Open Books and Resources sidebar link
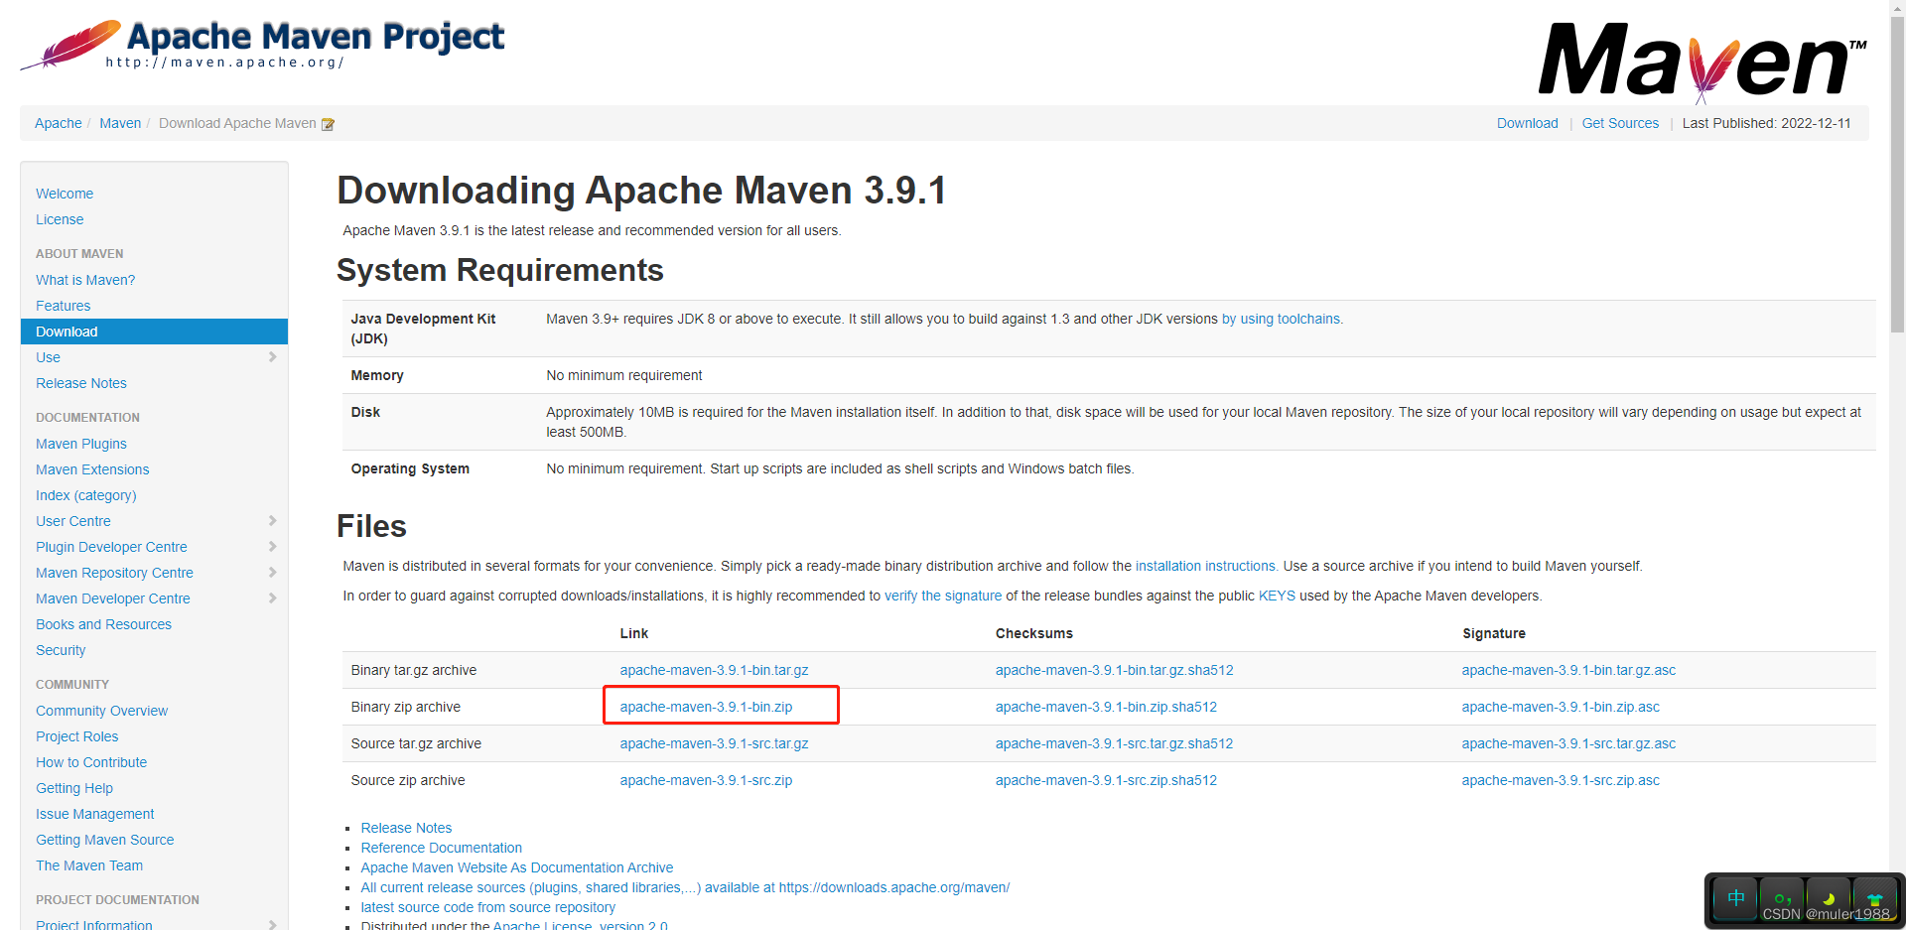This screenshot has width=1906, height=930. pyautogui.click(x=103, y=624)
